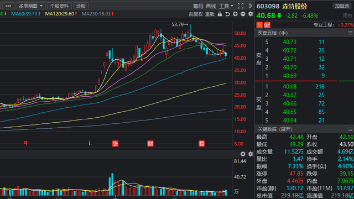Click the lock icon in chart toolbar
The width and height of the screenshot is (354, 199).
[x=220, y=14]
